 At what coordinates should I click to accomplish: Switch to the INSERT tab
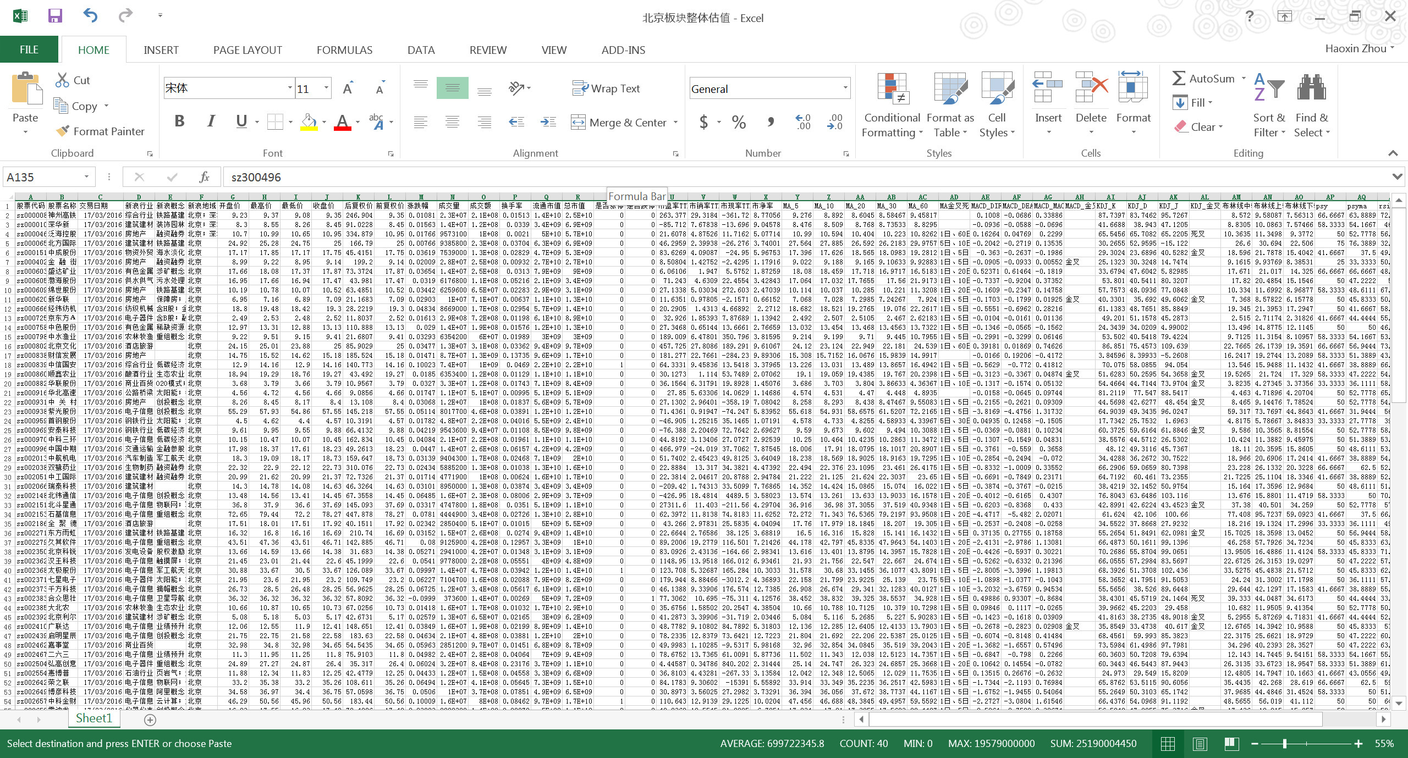pos(161,50)
